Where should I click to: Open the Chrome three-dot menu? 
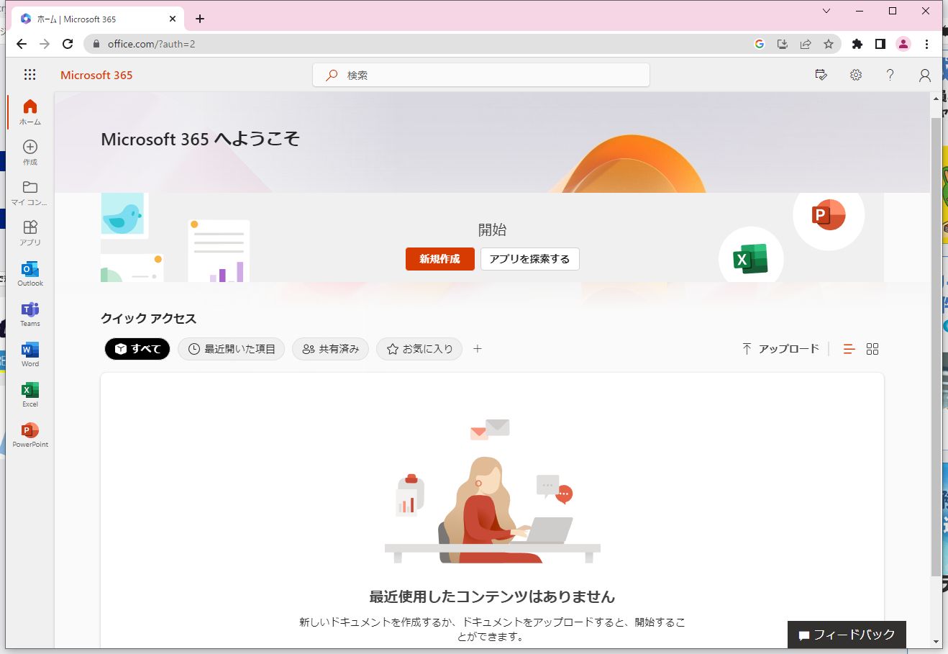coord(927,44)
